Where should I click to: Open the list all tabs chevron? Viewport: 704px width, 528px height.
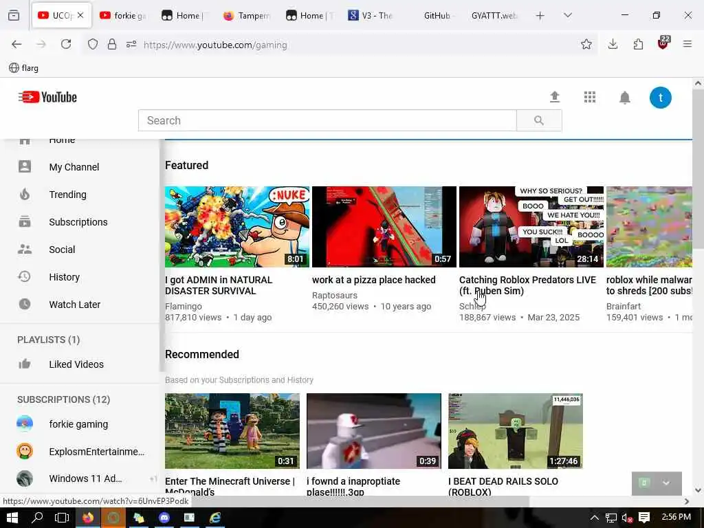(568, 15)
